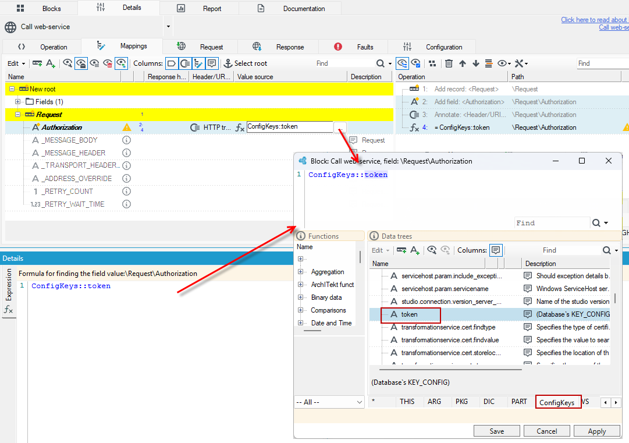Move the operation up with the up arrow
Viewport: 629px width, 443px height.
pyautogui.click(x=463, y=63)
